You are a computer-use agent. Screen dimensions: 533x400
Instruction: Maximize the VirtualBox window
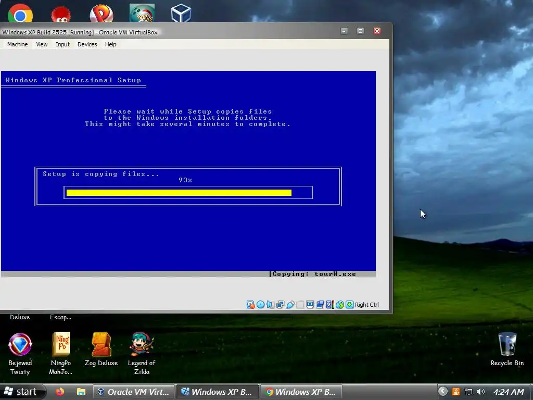(360, 31)
